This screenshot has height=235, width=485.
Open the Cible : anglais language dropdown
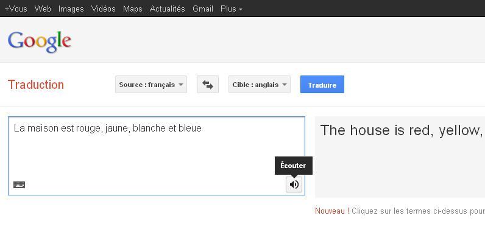[260, 85]
